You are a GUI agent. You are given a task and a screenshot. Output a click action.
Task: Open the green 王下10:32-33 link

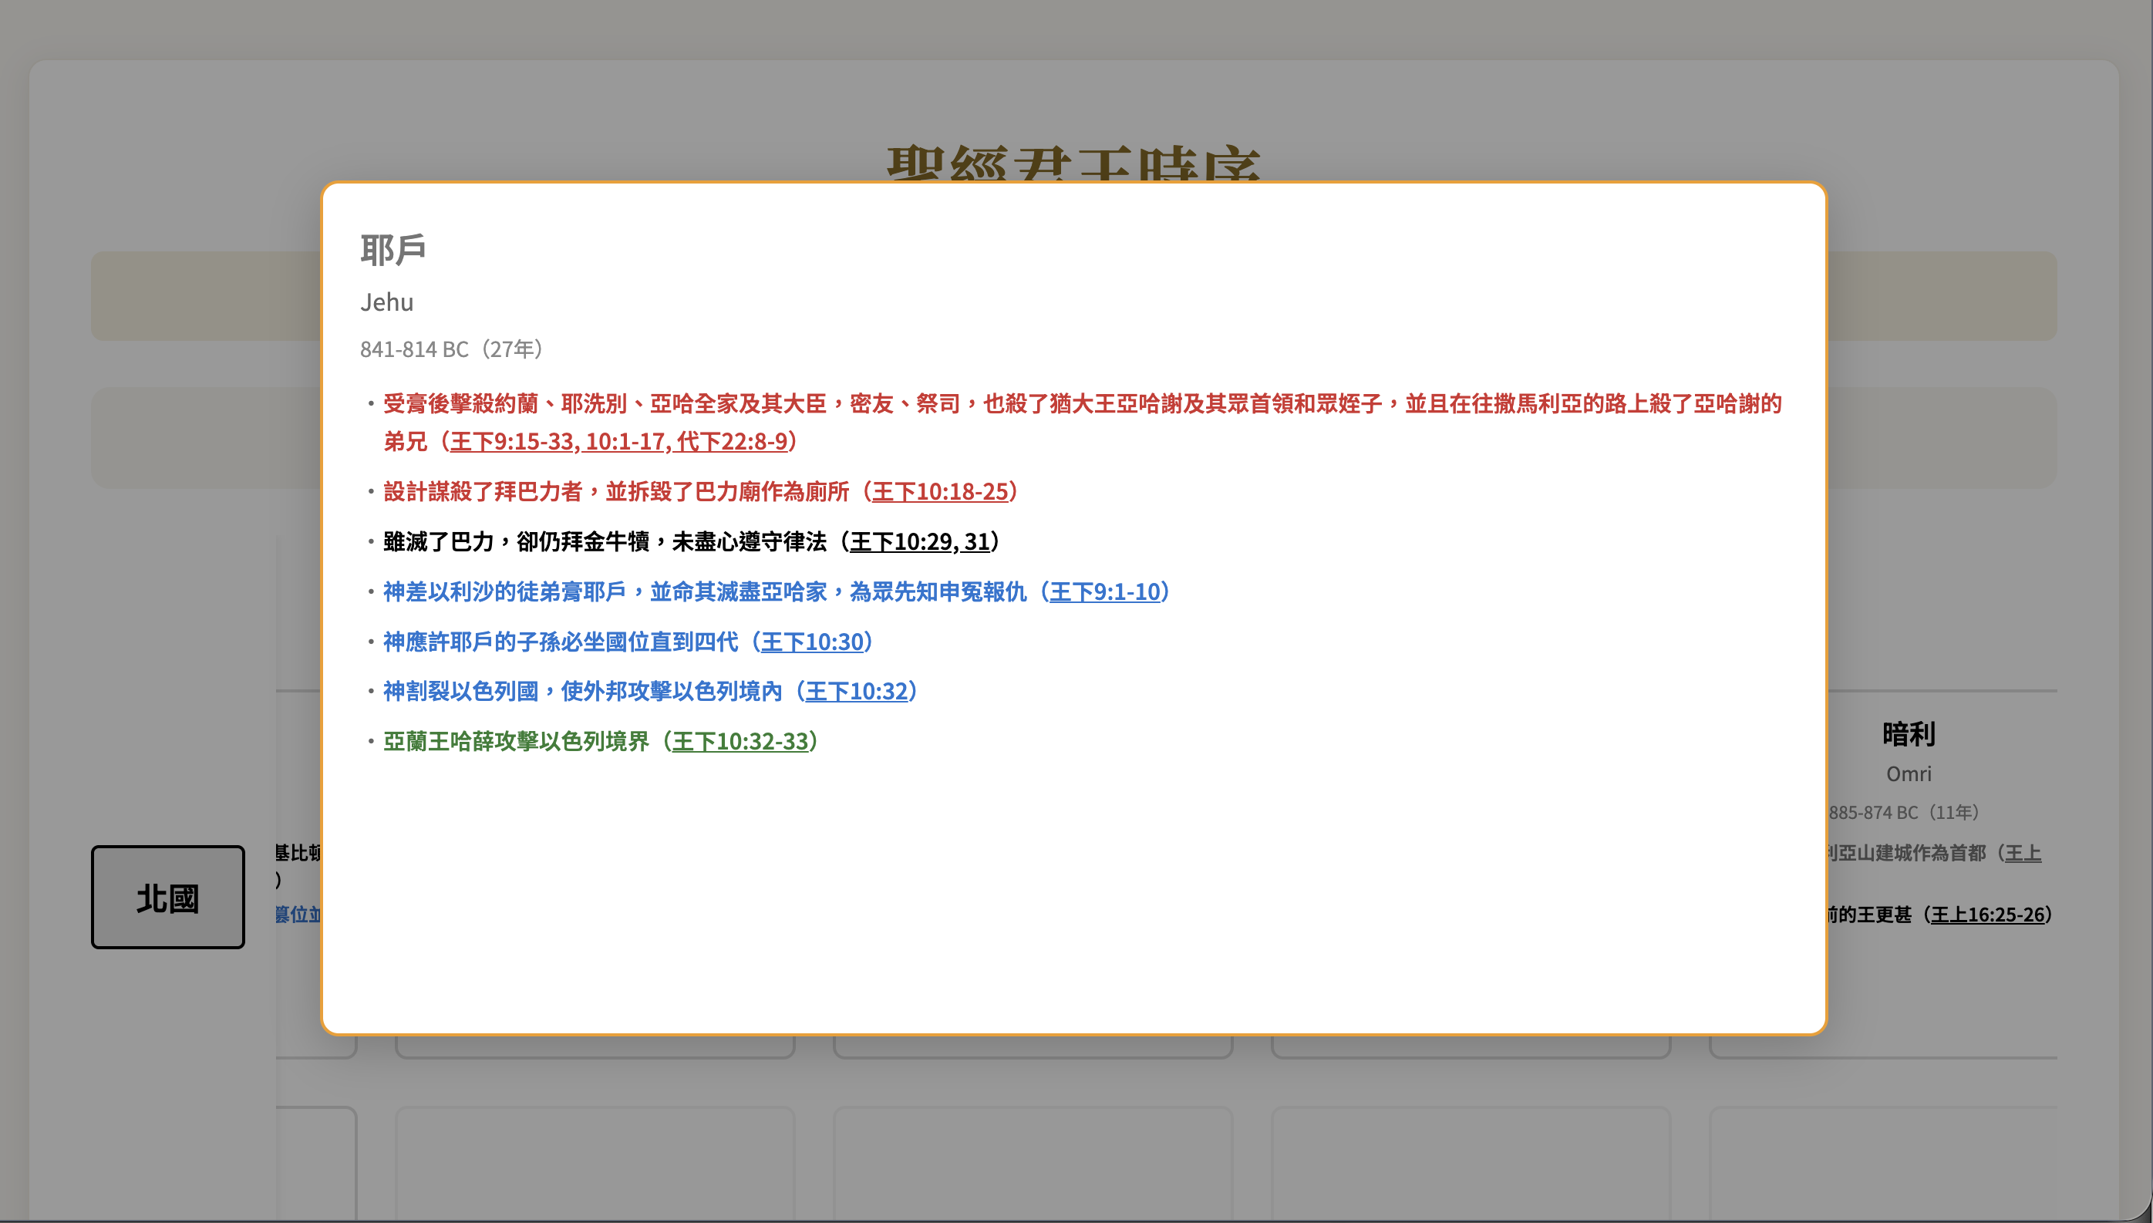(x=740, y=742)
